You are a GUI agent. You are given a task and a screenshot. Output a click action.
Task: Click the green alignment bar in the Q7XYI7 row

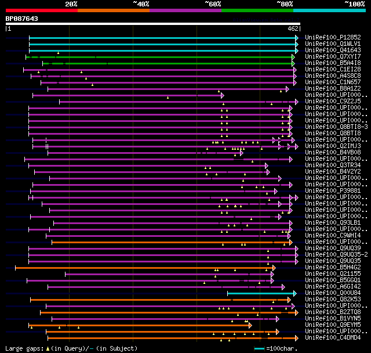(159, 57)
